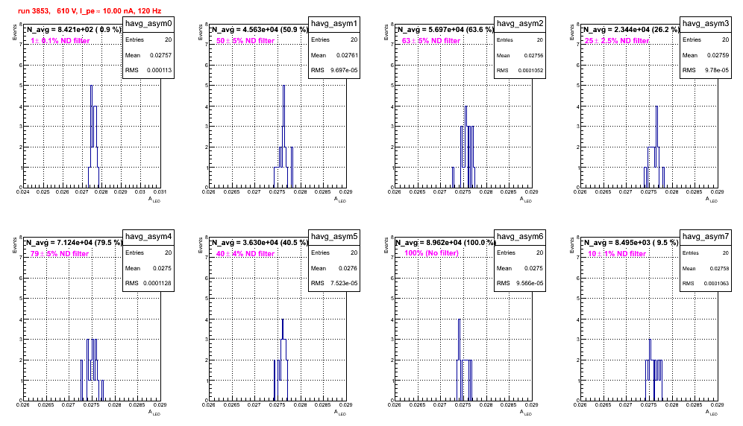The height and width of the screenshot is (426, 743).
Task: Select the RMS value 9.566e-05
Action: [x=530, y=283]
